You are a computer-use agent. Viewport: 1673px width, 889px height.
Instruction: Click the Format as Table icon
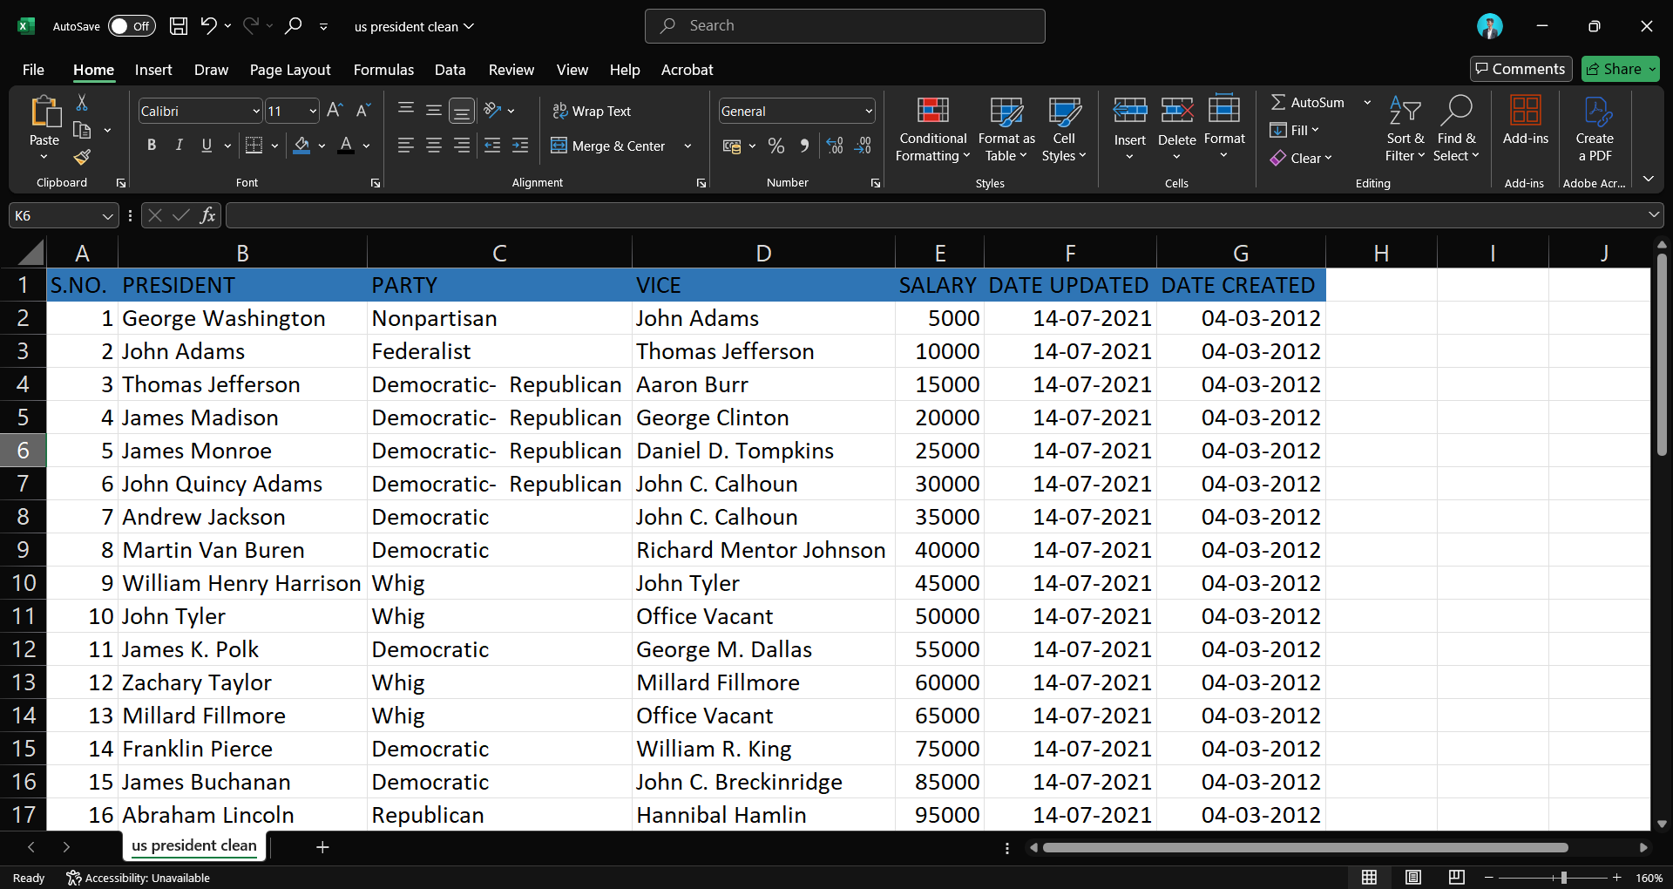click(1006, 111)
